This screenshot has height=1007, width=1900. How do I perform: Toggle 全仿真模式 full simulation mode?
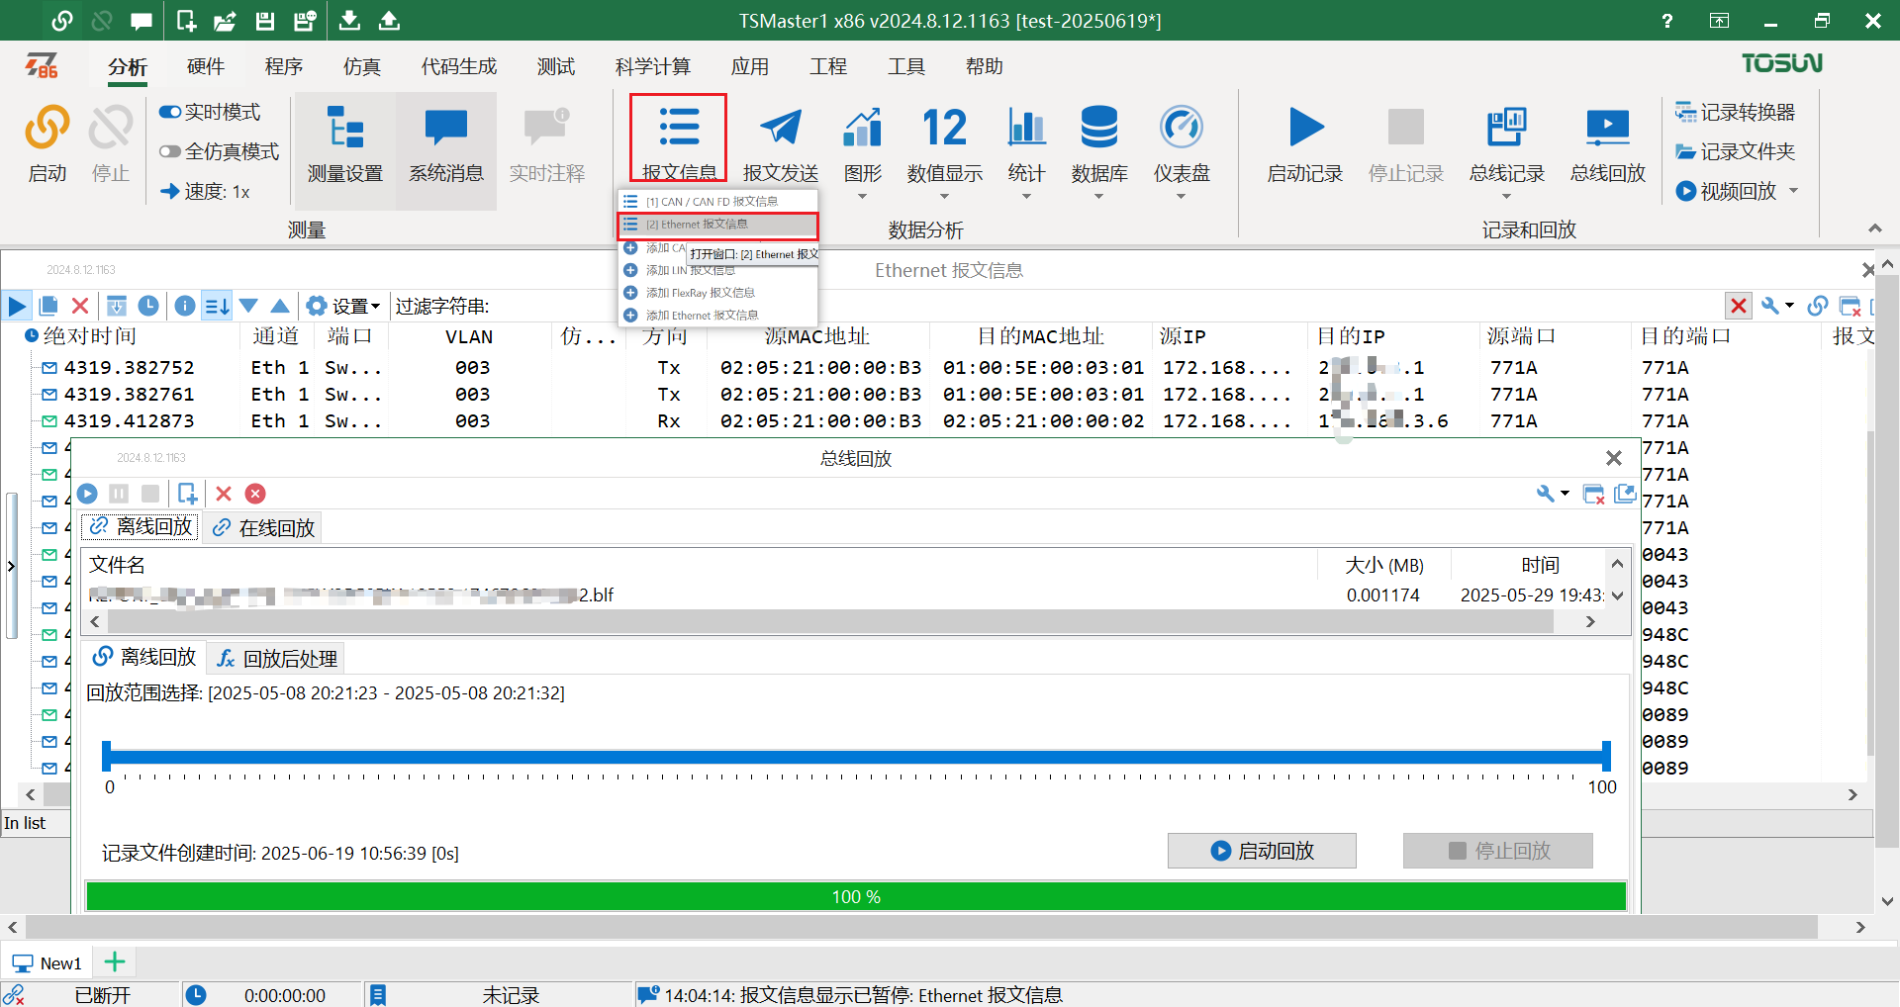219,151
